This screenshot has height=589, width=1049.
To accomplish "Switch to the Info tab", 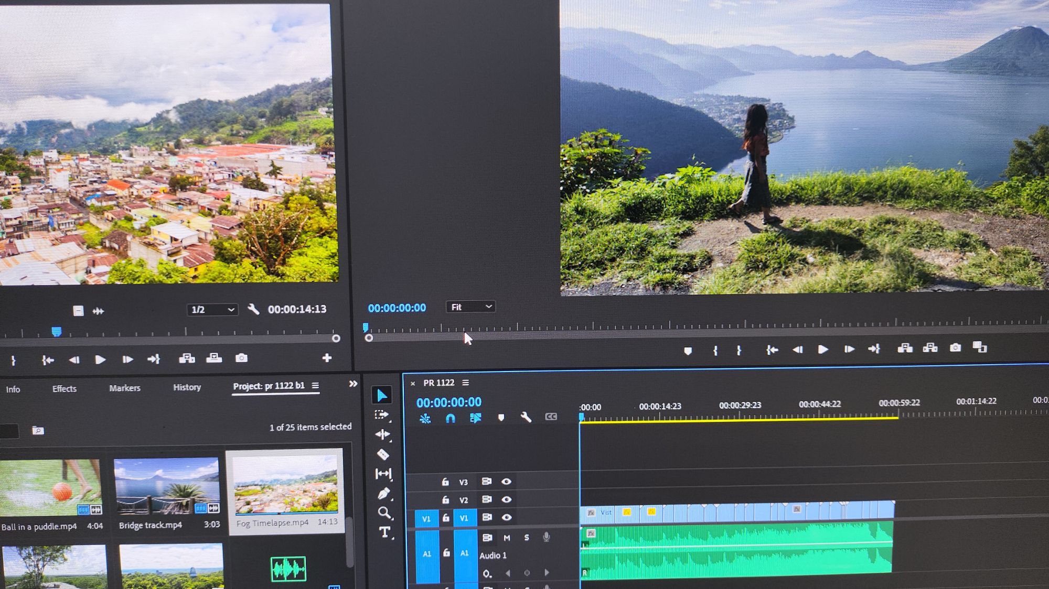I will (x=13, y=389).
